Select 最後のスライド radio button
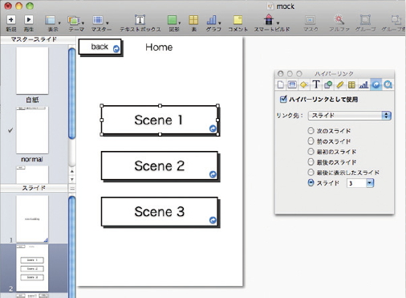The height and width of the screenshot is (298, 406). [311, 162]
